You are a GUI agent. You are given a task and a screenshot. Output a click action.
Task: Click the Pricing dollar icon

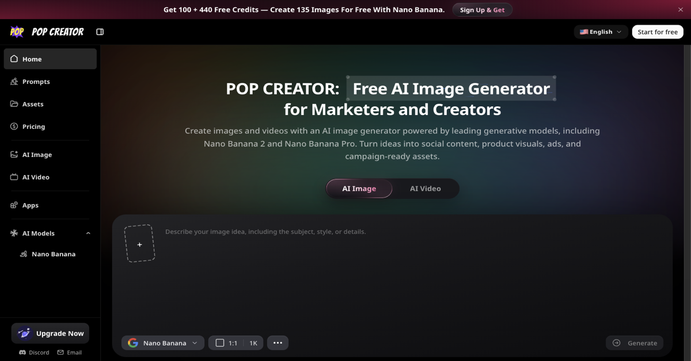[14, 126]
